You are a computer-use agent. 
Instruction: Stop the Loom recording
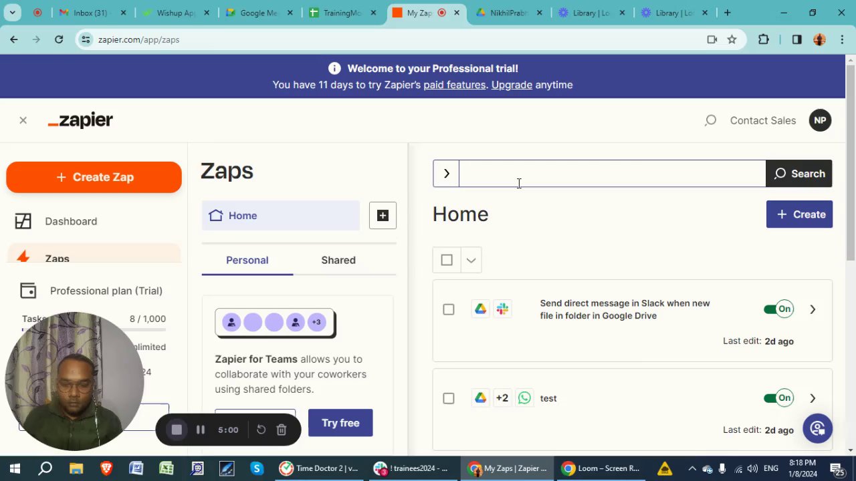coord(177,430)
